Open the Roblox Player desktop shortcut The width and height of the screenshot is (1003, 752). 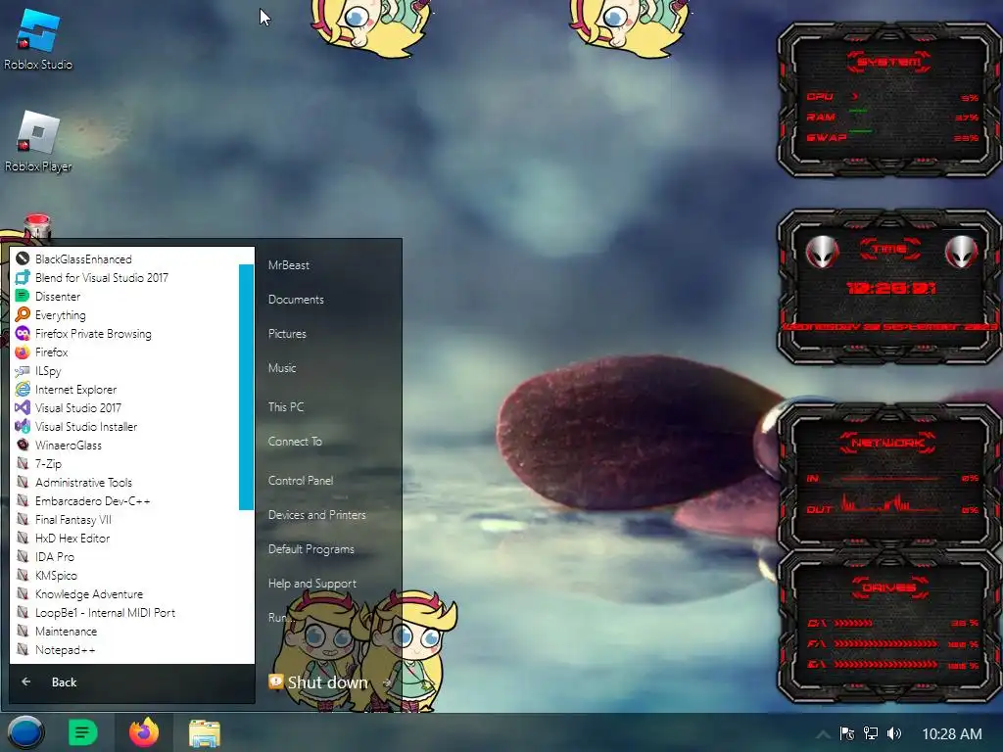coord(38,141)
